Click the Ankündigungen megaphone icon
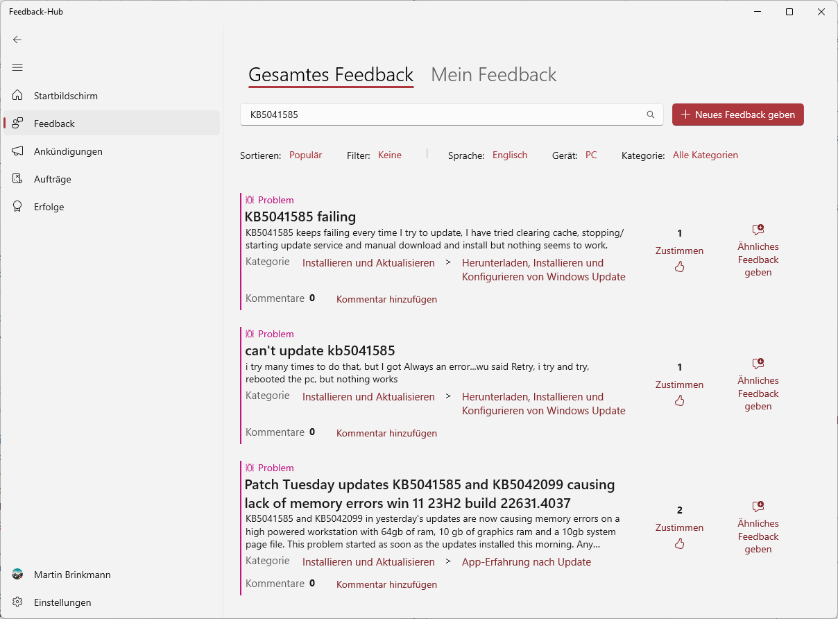 pyautogui.click(x=17, y=151)
